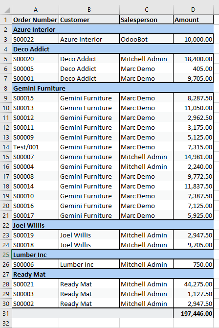Viewport: 219px width, 328px height.
Task: Click the Lumber Inc group header row
Action: (x=113, y=255)
